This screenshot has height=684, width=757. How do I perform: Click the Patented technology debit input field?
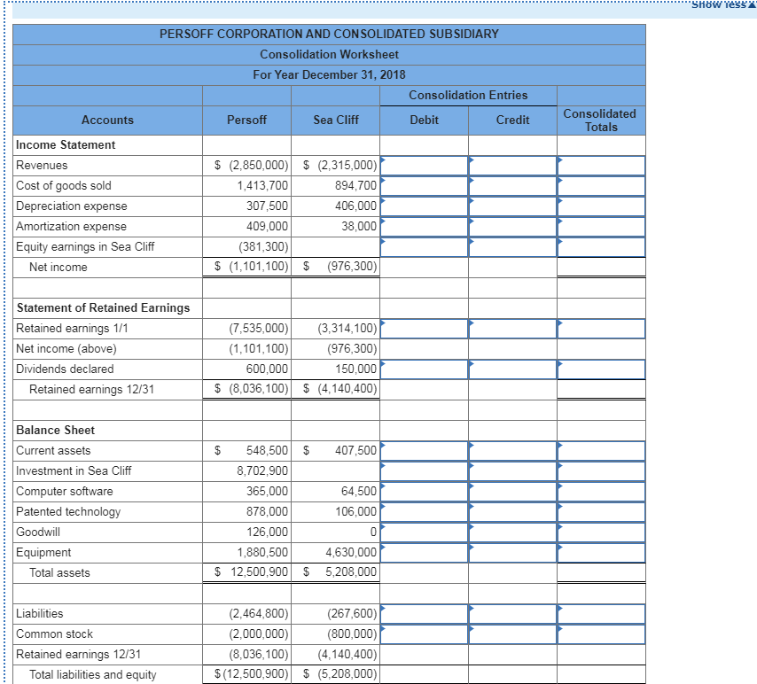point(424,511)
